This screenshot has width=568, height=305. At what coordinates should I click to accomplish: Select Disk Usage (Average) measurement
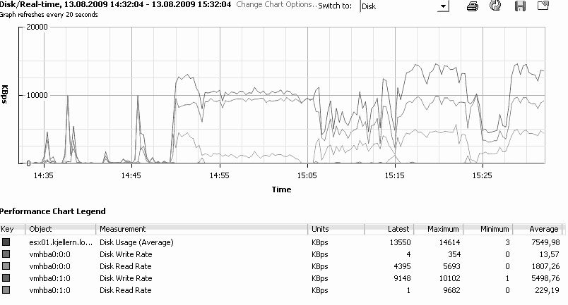(x=136, y=242)
